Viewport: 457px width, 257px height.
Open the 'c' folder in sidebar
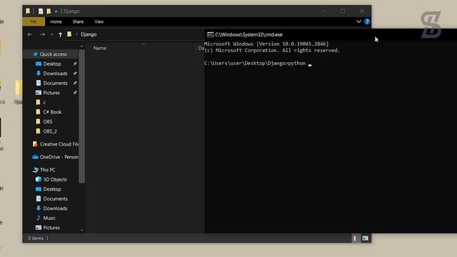[x=44, y=102]
